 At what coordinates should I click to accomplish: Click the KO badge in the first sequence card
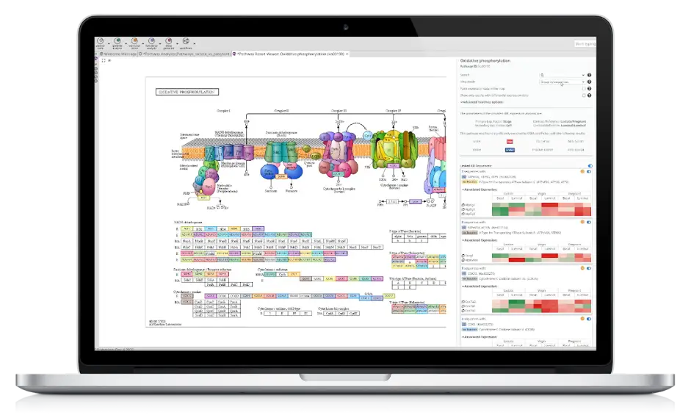(x=464, y=177)
